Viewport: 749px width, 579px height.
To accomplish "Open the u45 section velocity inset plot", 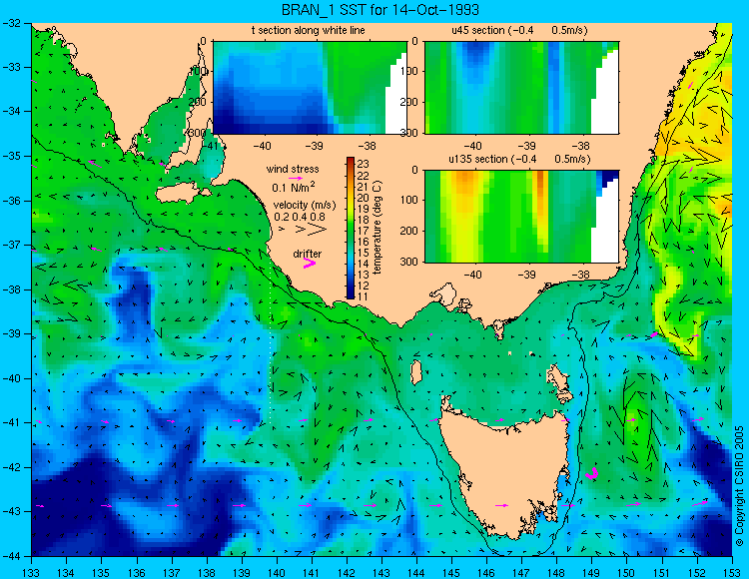I will pos(521,88).
